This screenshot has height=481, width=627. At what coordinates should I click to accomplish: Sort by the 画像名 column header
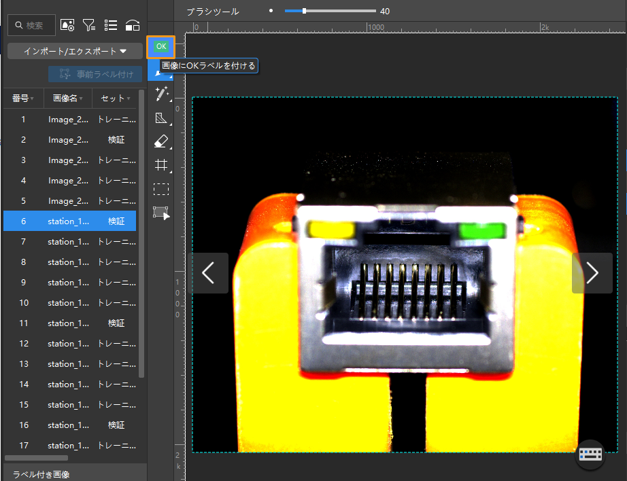pyautogui.click(x=67, y=99)
